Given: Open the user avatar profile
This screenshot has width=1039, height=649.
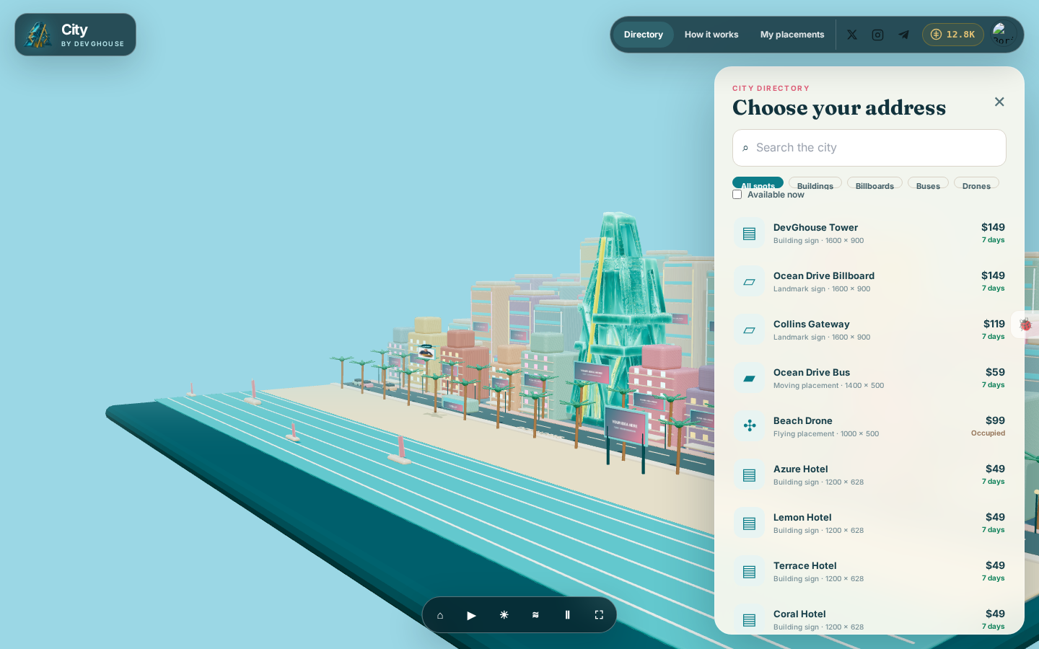Looking at the screenshot, I should [1003, 34].
